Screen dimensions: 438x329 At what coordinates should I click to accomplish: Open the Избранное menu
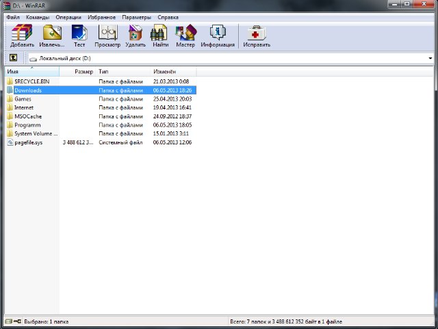[102, 17]
